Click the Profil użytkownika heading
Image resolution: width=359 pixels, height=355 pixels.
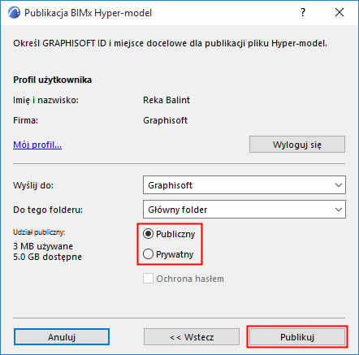click(52, 80)
